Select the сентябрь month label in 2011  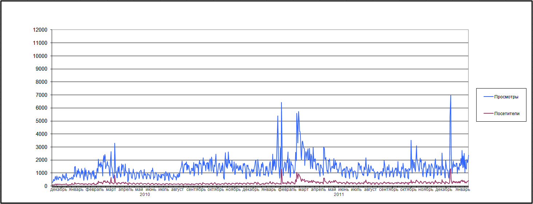(x=388, y=189)
